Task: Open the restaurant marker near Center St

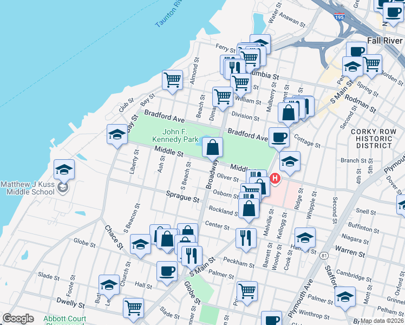Action: (x=246, y=238)
